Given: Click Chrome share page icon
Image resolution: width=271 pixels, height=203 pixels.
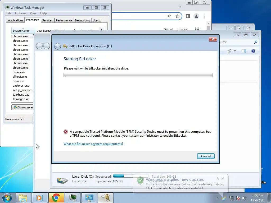Looking at the screenshot, I should click(x=169, y=16).
